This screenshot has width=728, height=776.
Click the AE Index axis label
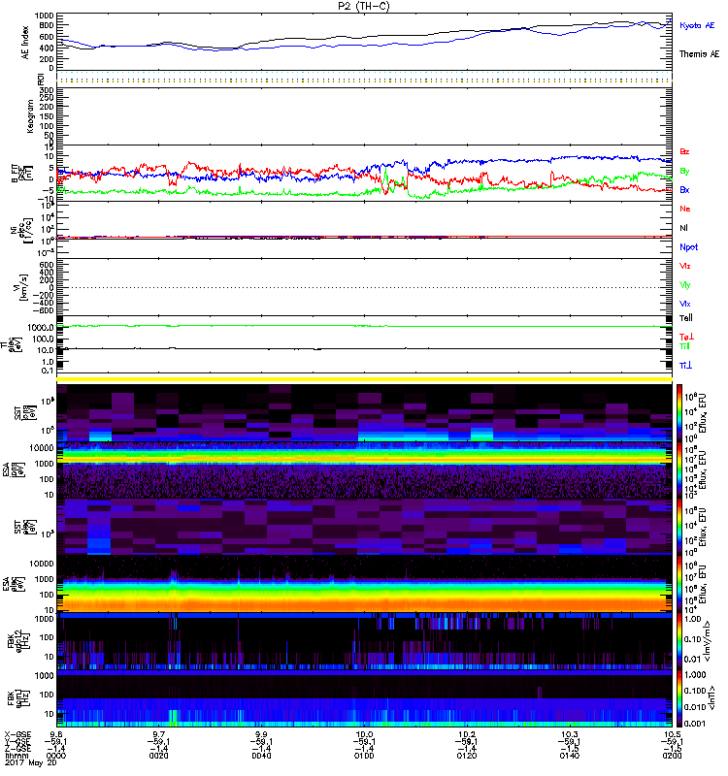click(x=25, y=43)
